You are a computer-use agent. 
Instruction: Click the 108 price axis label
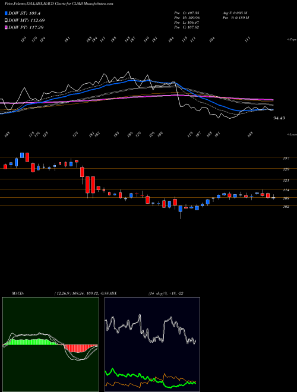[286, 198]
